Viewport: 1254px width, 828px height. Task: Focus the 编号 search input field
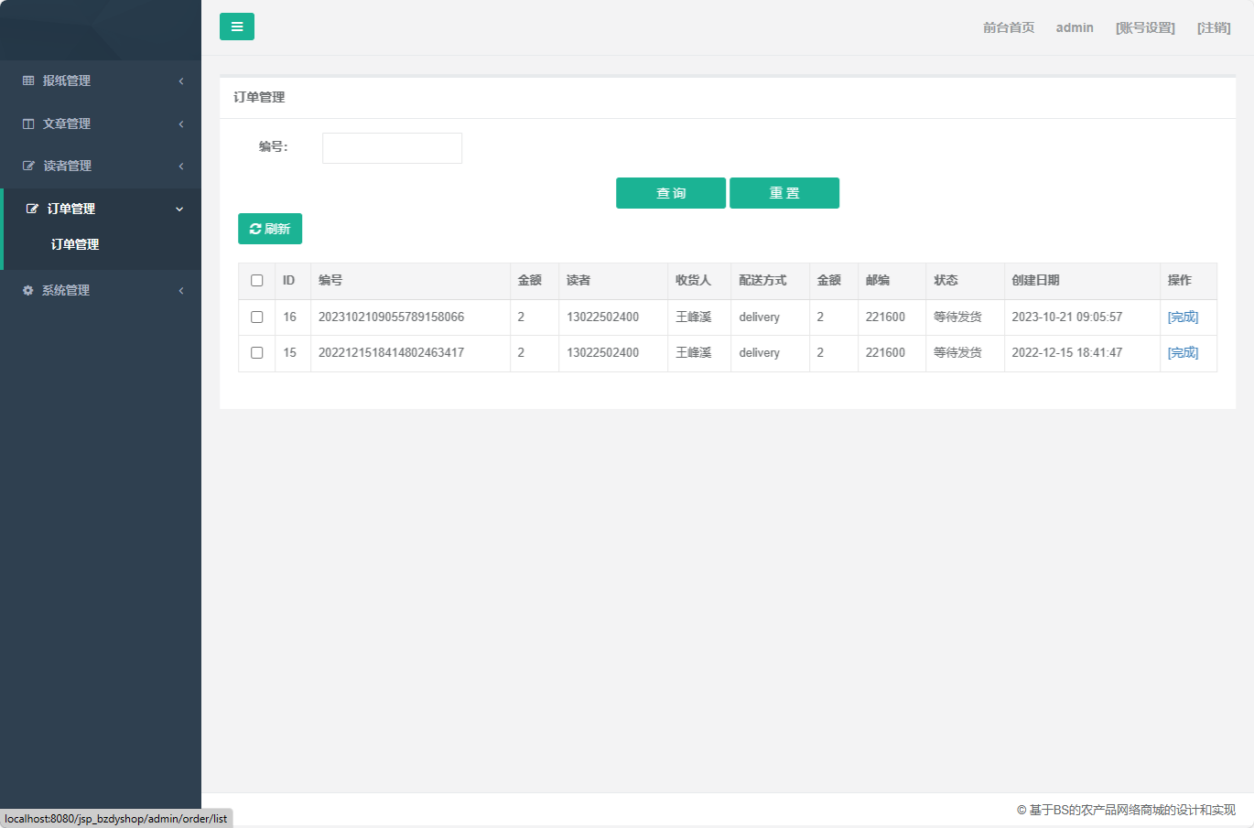392,148
